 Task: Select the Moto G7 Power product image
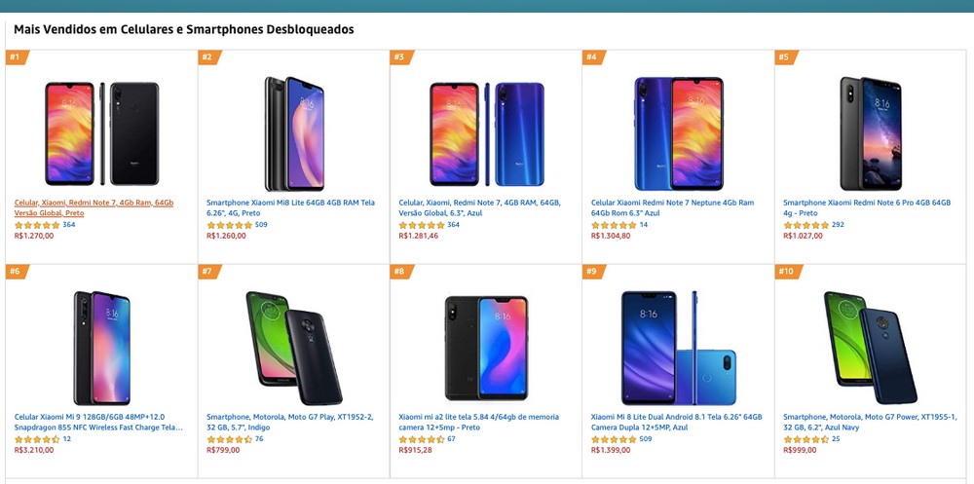pyautogui.click(x=870, y=348)
